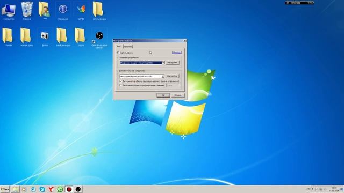
Task: Open the black OBS icon in the taskbar
Action: (x=78, y=189)
